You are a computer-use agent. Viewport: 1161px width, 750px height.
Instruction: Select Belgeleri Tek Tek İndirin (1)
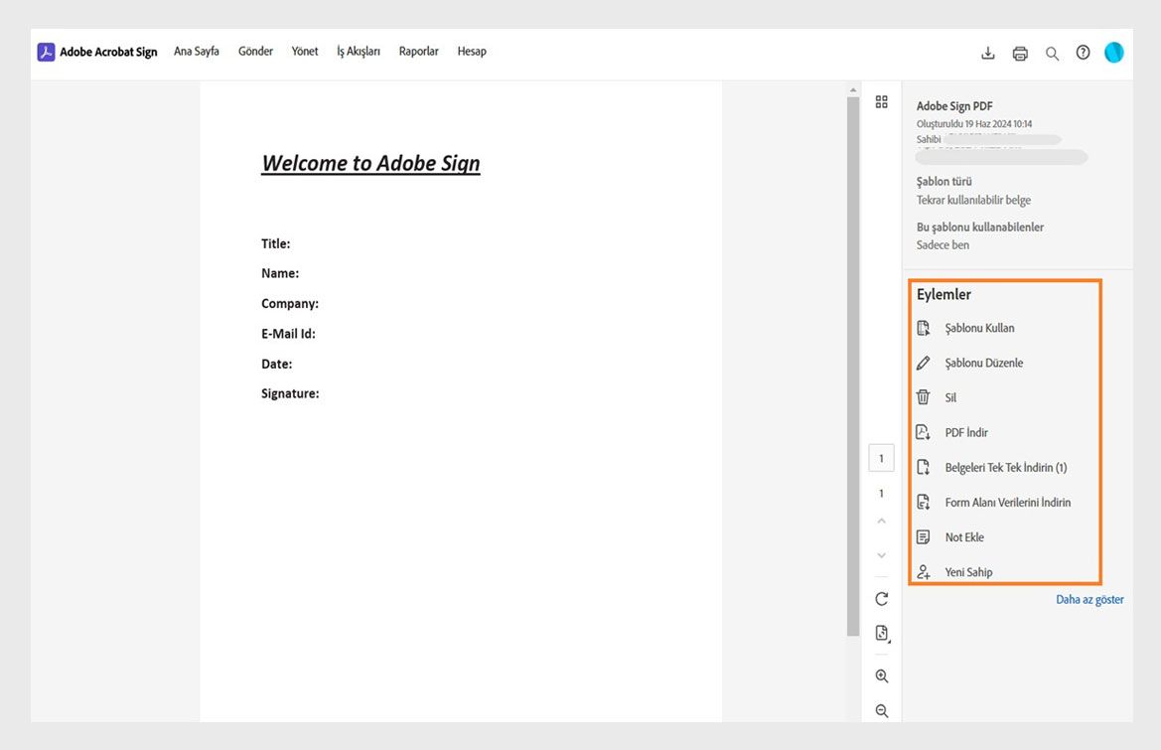(x=1005, y=467)
